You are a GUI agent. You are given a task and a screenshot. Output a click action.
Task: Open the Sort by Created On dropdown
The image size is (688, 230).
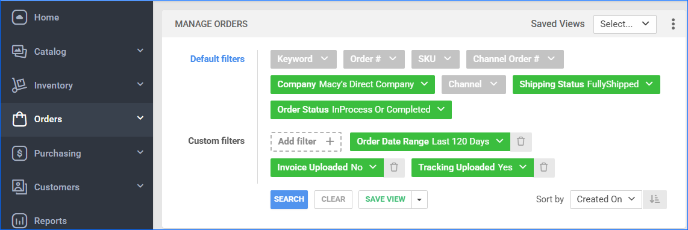pos(606,199)
